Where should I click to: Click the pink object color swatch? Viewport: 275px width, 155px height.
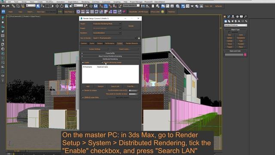pos(245,55)
